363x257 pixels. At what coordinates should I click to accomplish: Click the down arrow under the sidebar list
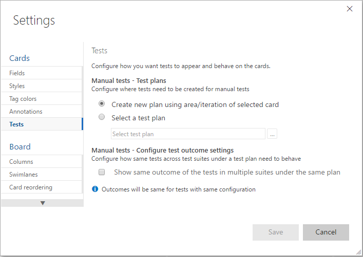43,203
